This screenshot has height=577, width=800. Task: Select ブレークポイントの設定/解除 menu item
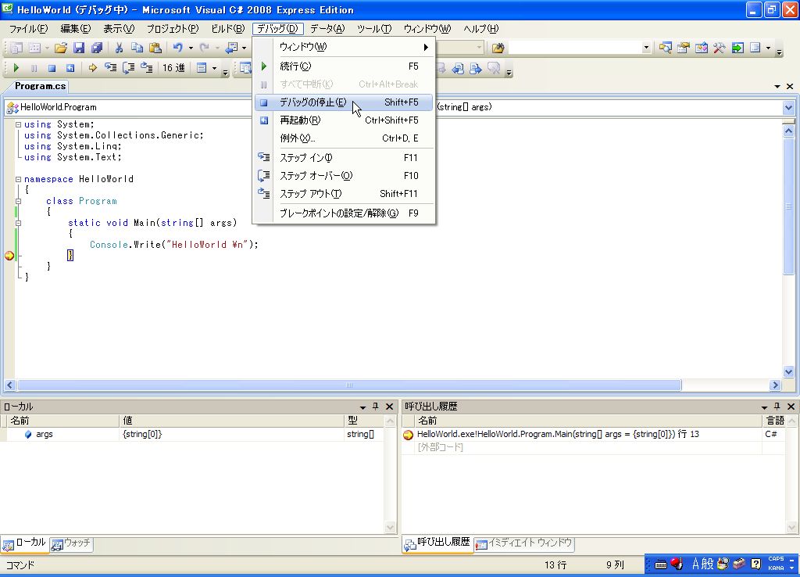pyautogui.click(x=344, y=213)
